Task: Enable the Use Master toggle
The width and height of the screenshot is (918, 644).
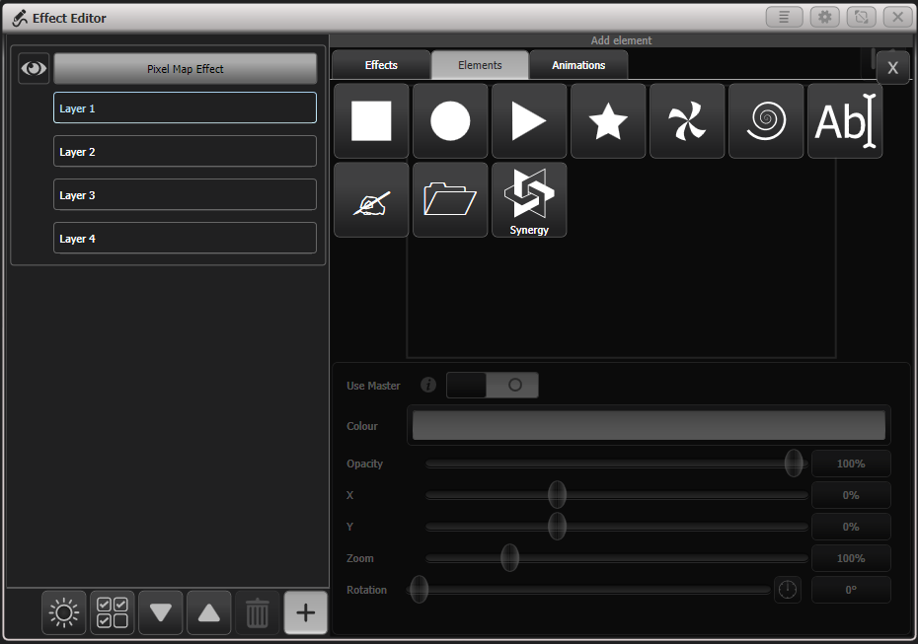Action: 492,385
